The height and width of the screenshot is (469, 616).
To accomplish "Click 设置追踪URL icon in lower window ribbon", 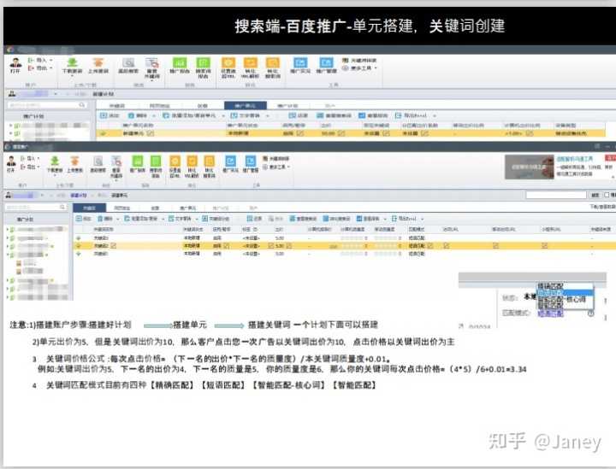I will click(175, 167).
